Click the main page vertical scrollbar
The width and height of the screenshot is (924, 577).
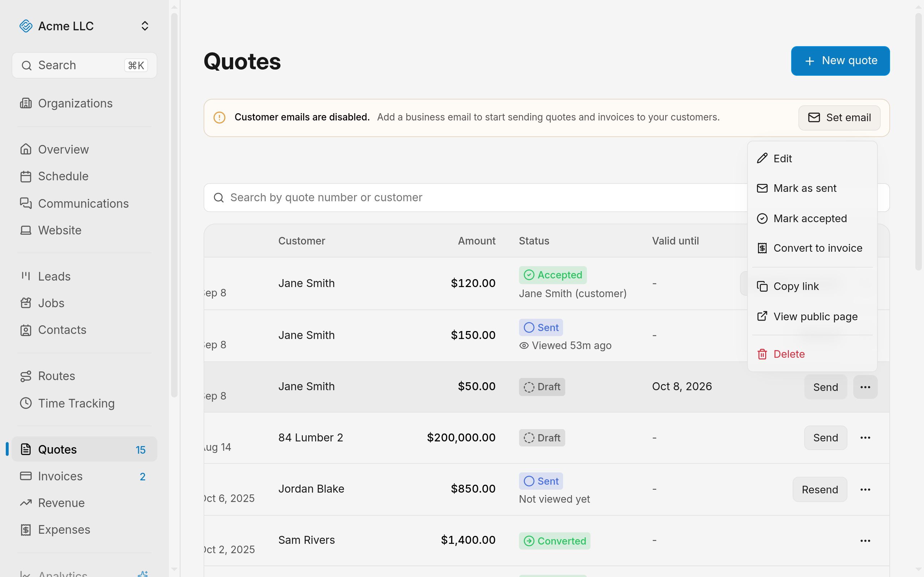[x=918, y=142]
